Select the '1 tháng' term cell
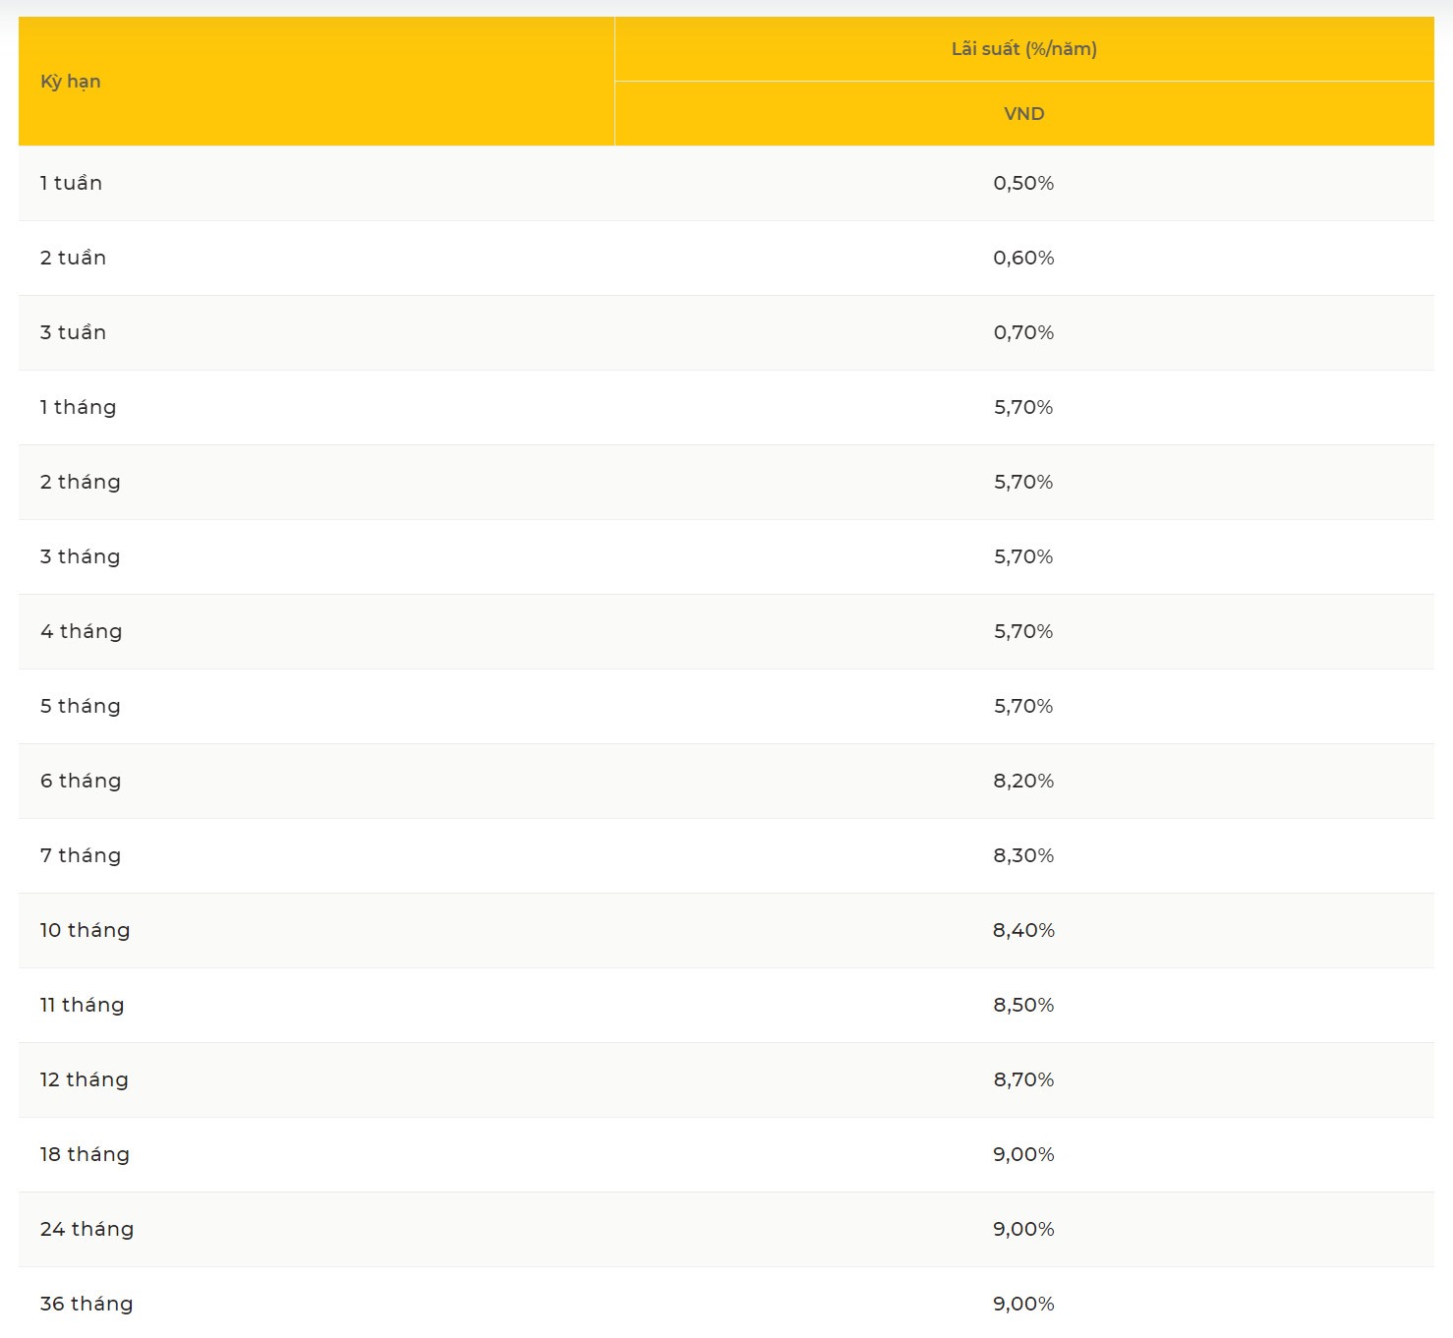This screenshot has width=1453, height=1338. click(317, 407)
